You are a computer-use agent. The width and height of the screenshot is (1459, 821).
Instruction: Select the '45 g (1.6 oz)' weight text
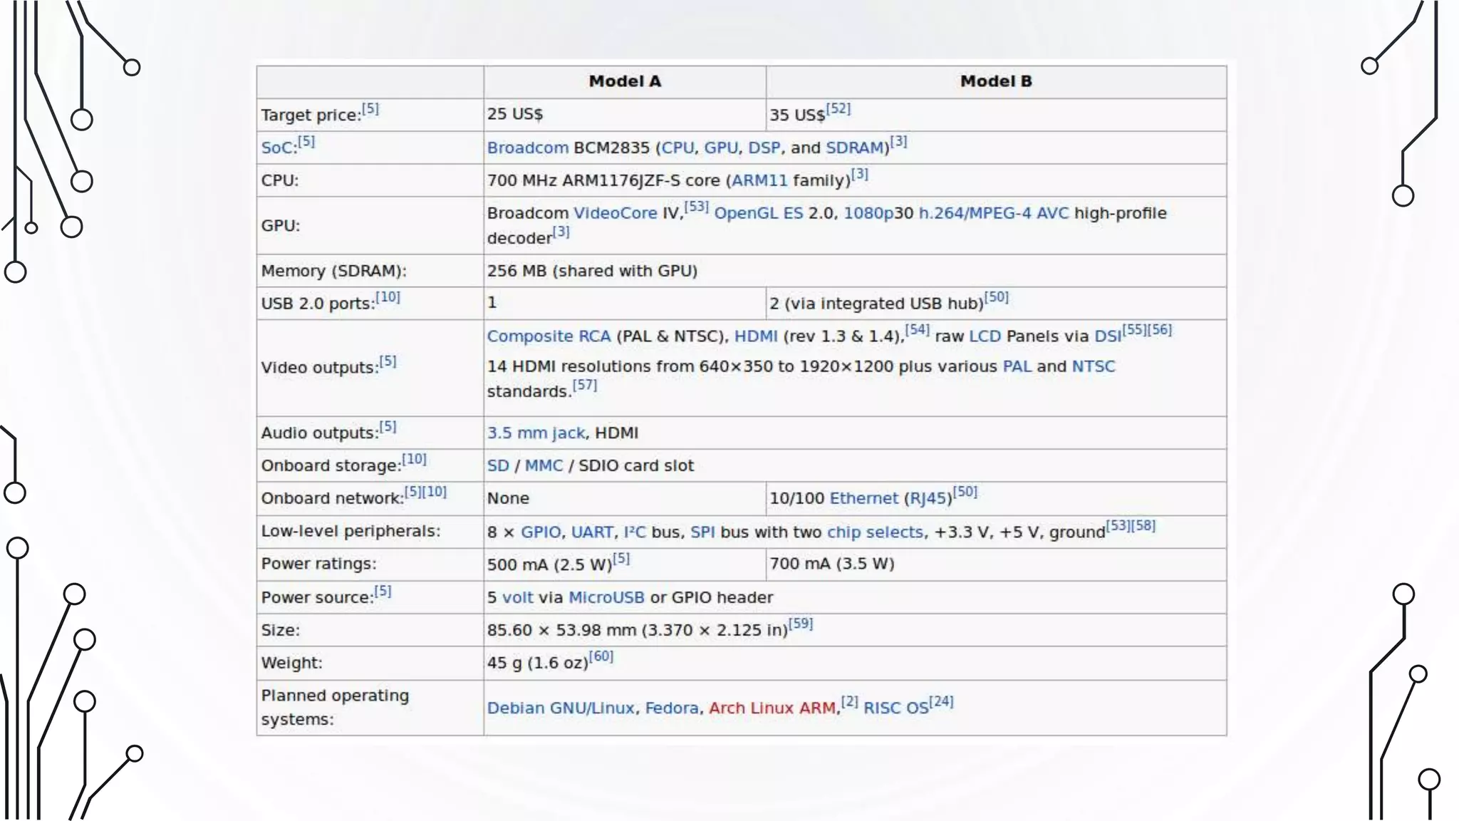(538, 663)
